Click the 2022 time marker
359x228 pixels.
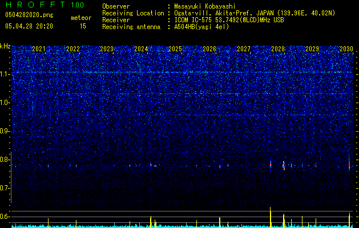tap(73, 49)
